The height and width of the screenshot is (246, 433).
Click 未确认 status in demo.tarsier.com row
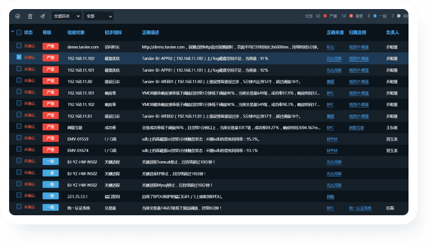(x=30, y=46)
